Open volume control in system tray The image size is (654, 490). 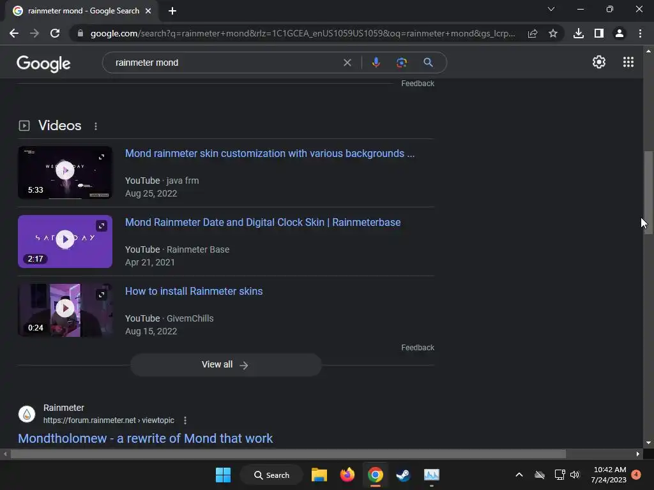click(575, 475)
